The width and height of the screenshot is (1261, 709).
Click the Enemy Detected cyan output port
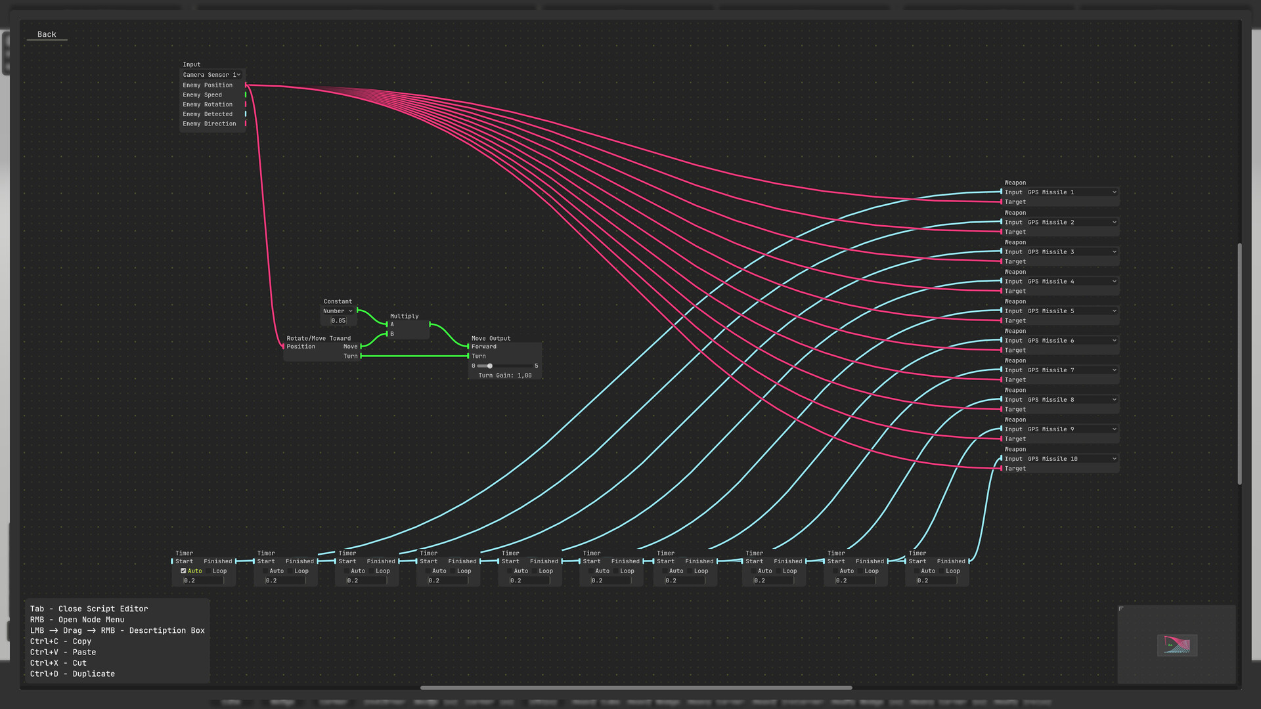pyautogui.click(x=246, y=114)
